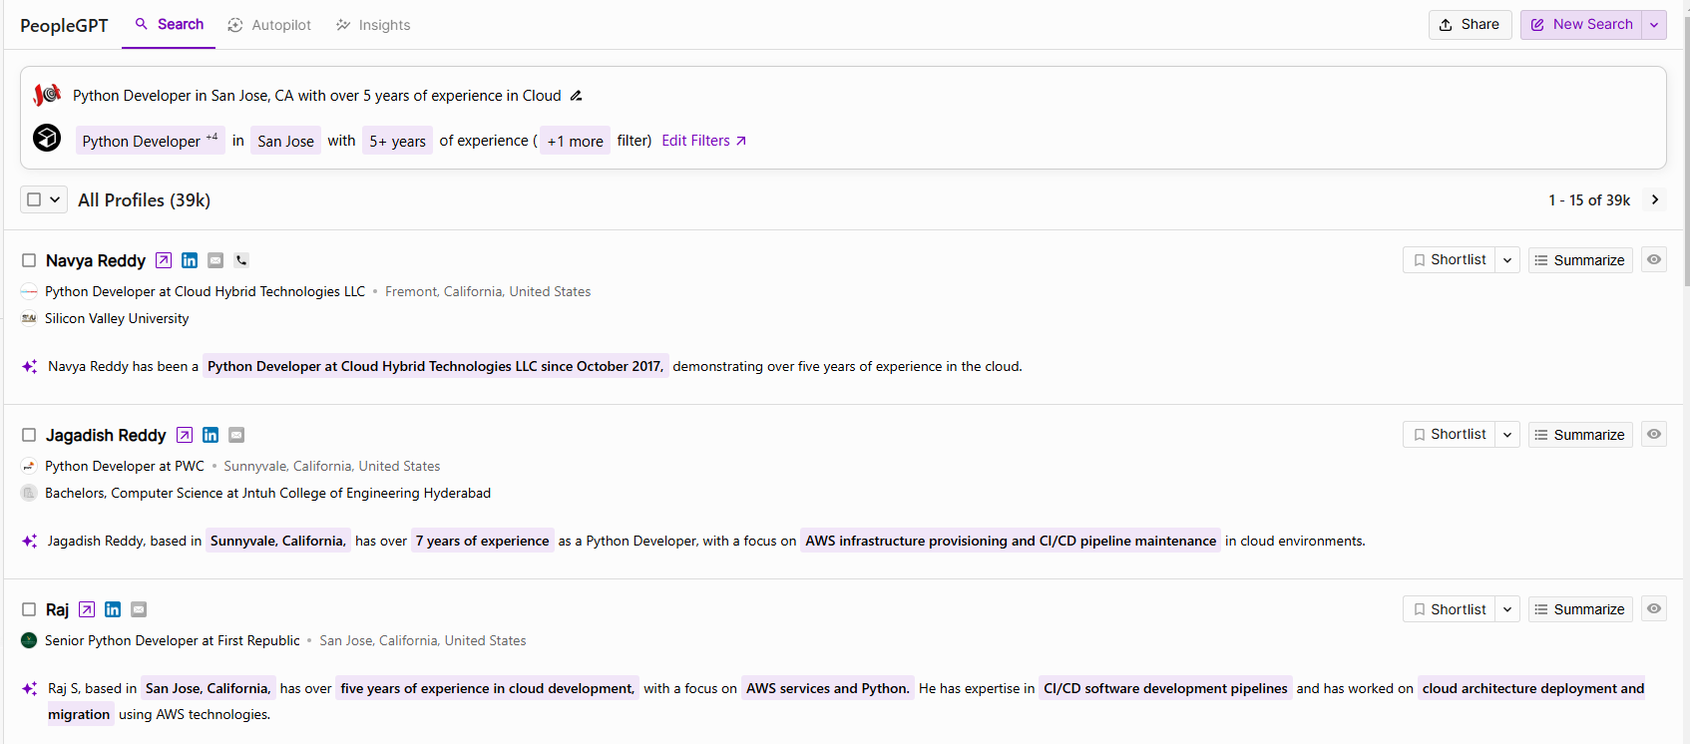Switch to the Search tab

pos(169,24)
